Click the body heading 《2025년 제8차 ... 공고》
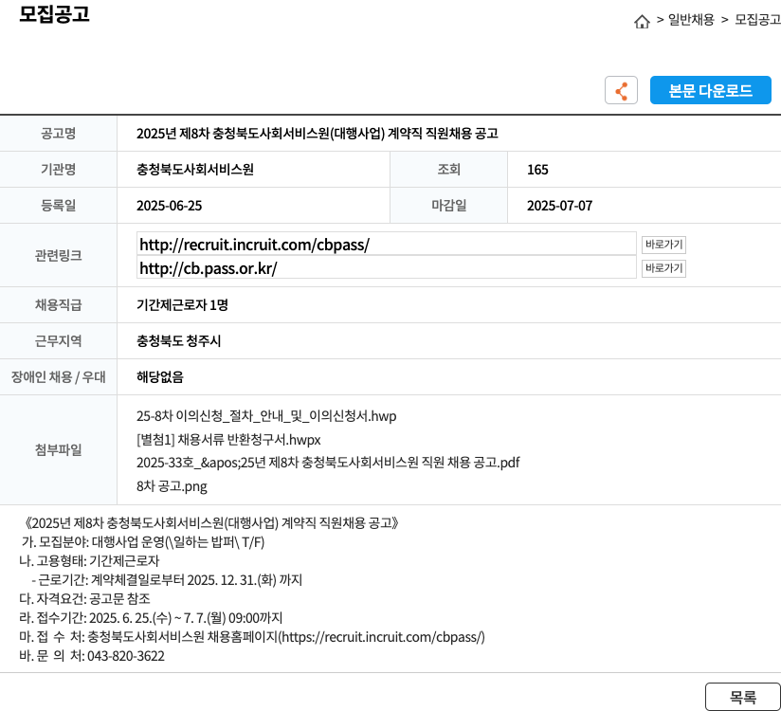This screenshot has width=781, height=711. [x=210, y=523]
